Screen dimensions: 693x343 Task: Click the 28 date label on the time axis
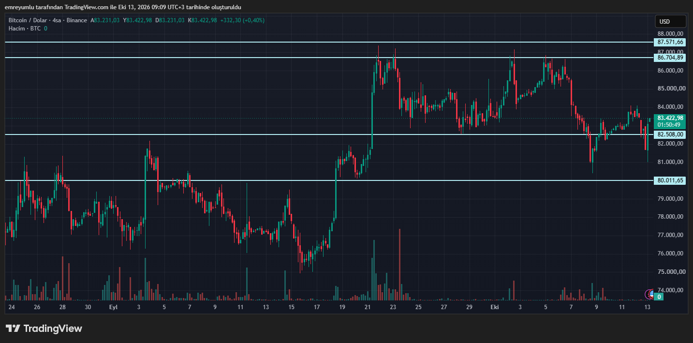(x=62, y=307)
